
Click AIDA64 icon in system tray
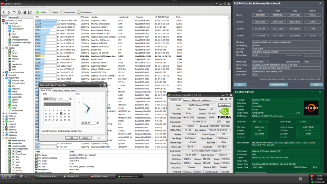(312, 176)
